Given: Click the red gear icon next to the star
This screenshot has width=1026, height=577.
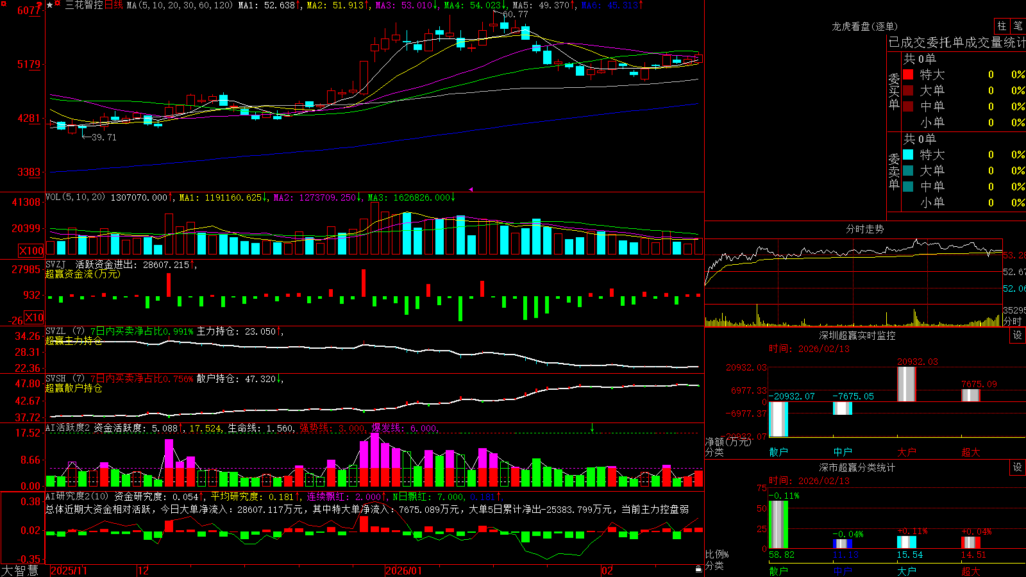Looking at the screenshot, I should pyautogui.click(x=58, y=3).
